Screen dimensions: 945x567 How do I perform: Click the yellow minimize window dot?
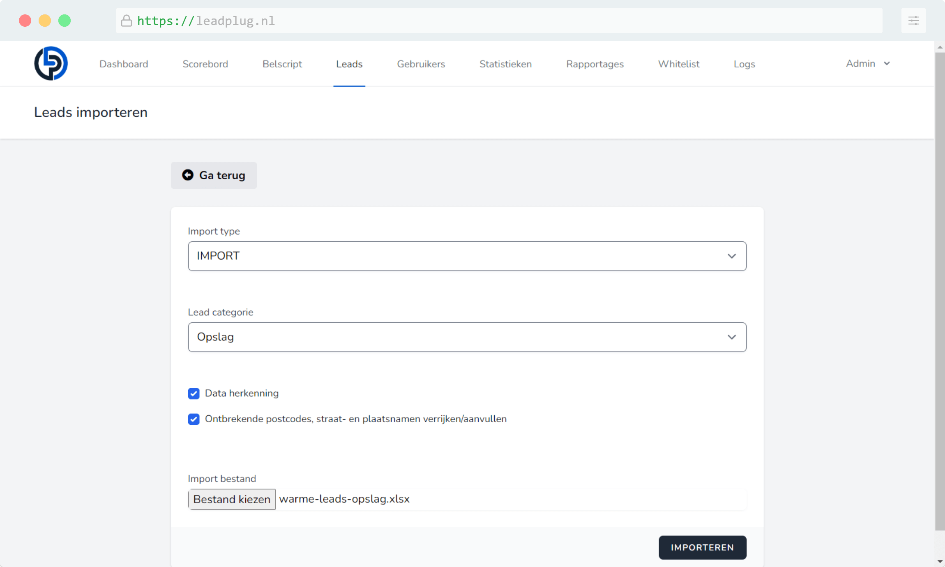pyautogui.click(x=45, y=21)
